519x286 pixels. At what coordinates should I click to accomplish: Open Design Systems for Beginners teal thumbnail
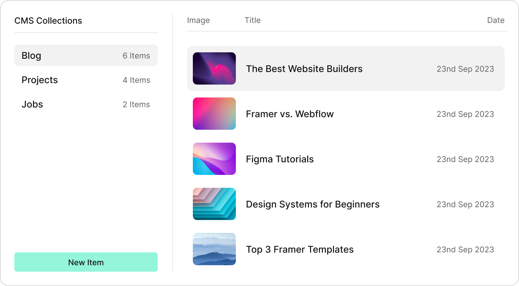tap(214, 204)
